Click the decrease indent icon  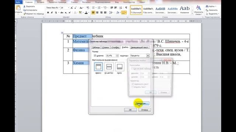coord(112,8)
